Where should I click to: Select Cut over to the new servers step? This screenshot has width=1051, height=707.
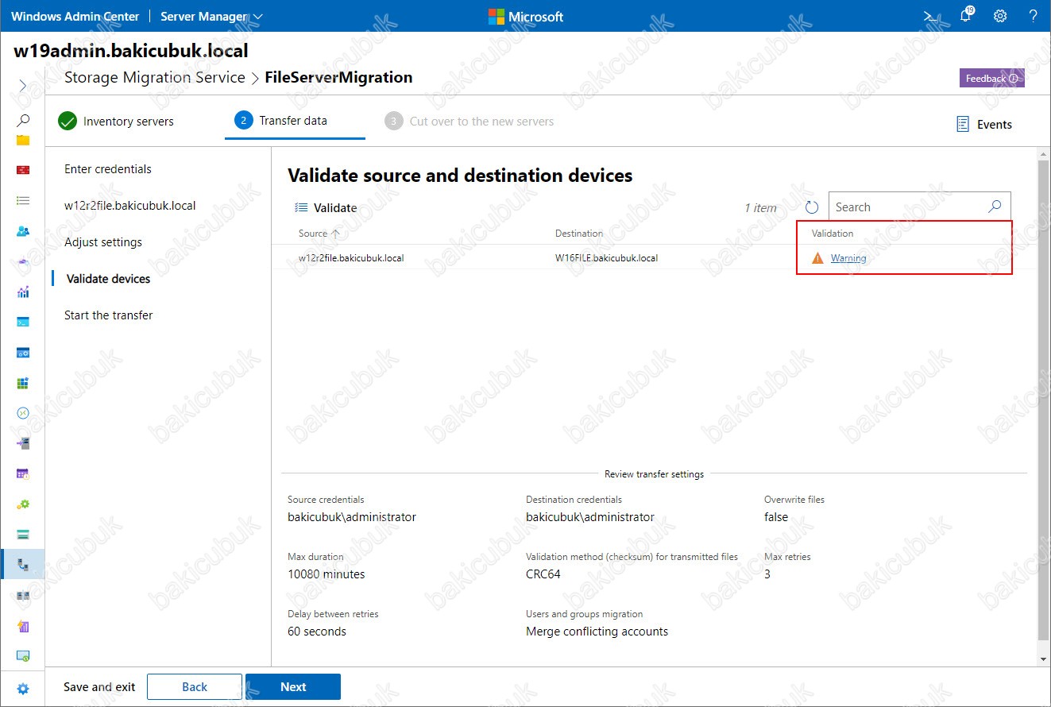click(x=469, y=122)
